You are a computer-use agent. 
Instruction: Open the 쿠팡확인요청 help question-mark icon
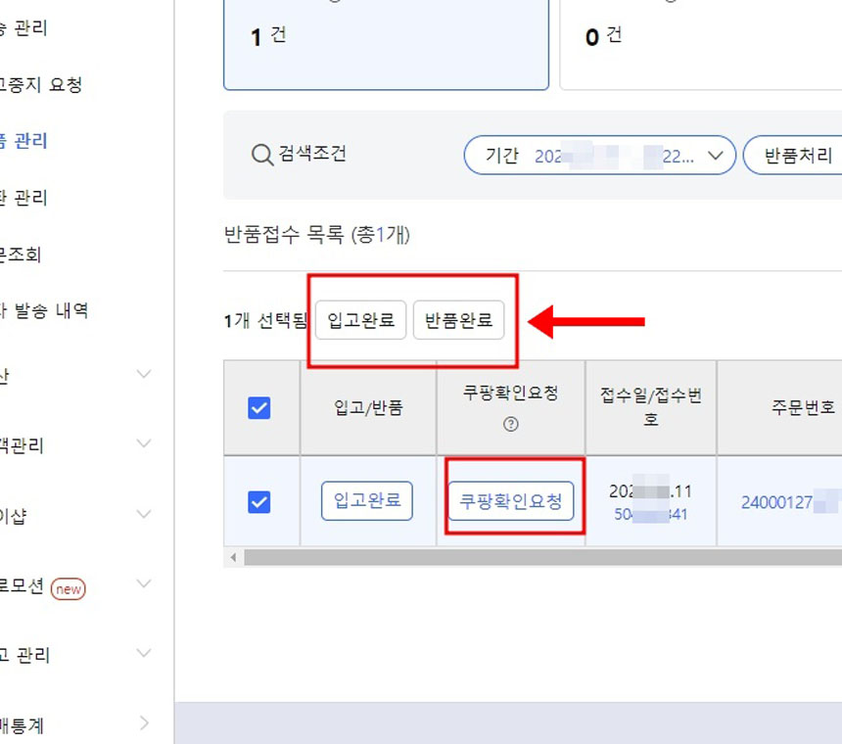point(511,424)
